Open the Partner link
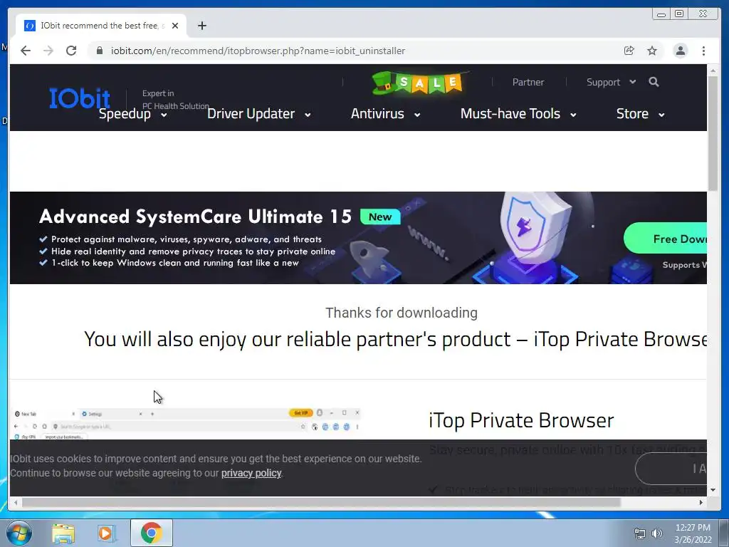 click(x=528, y=83)
